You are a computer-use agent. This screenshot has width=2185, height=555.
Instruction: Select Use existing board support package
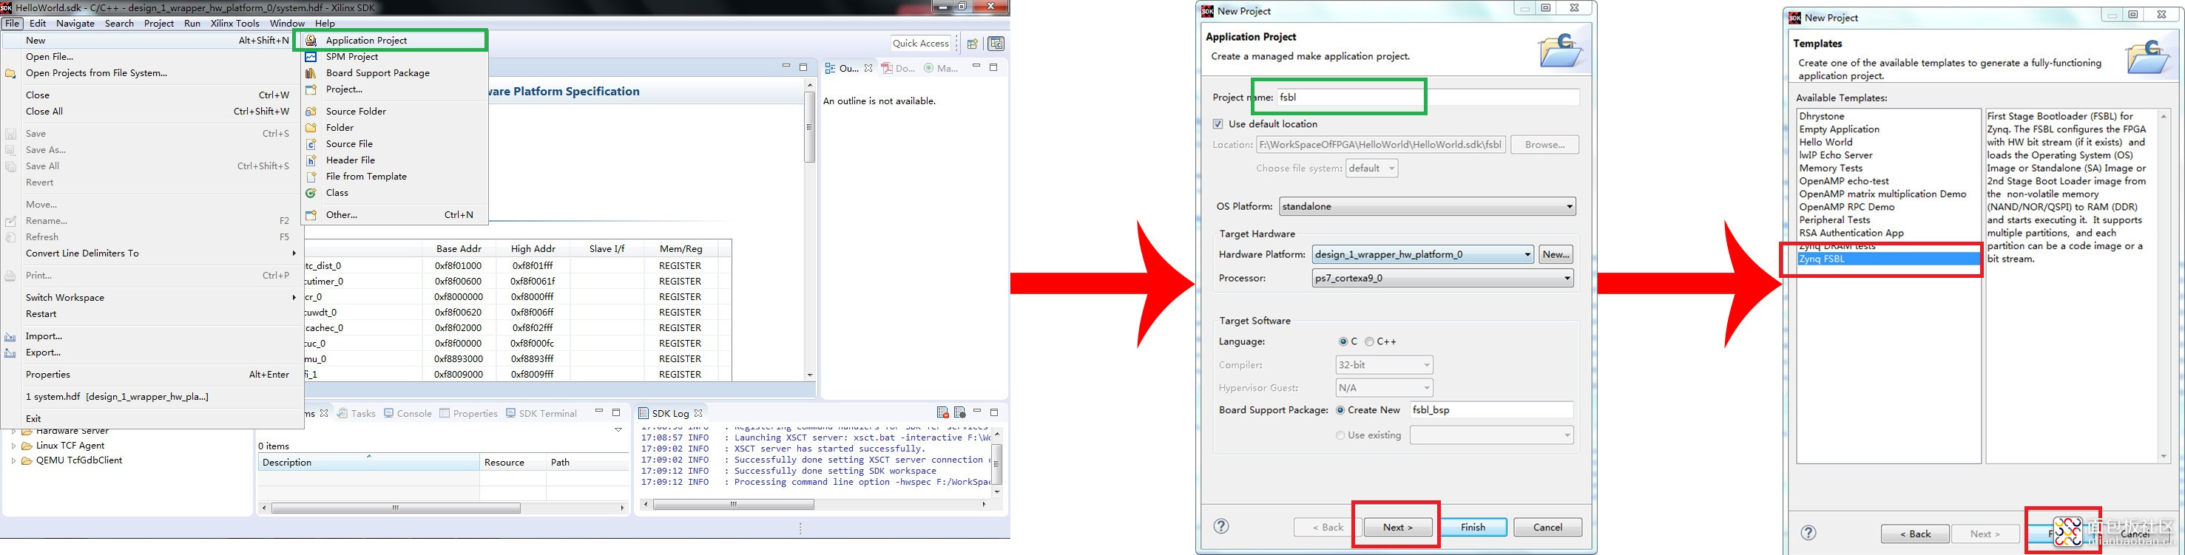click(x=1340, y=435)
